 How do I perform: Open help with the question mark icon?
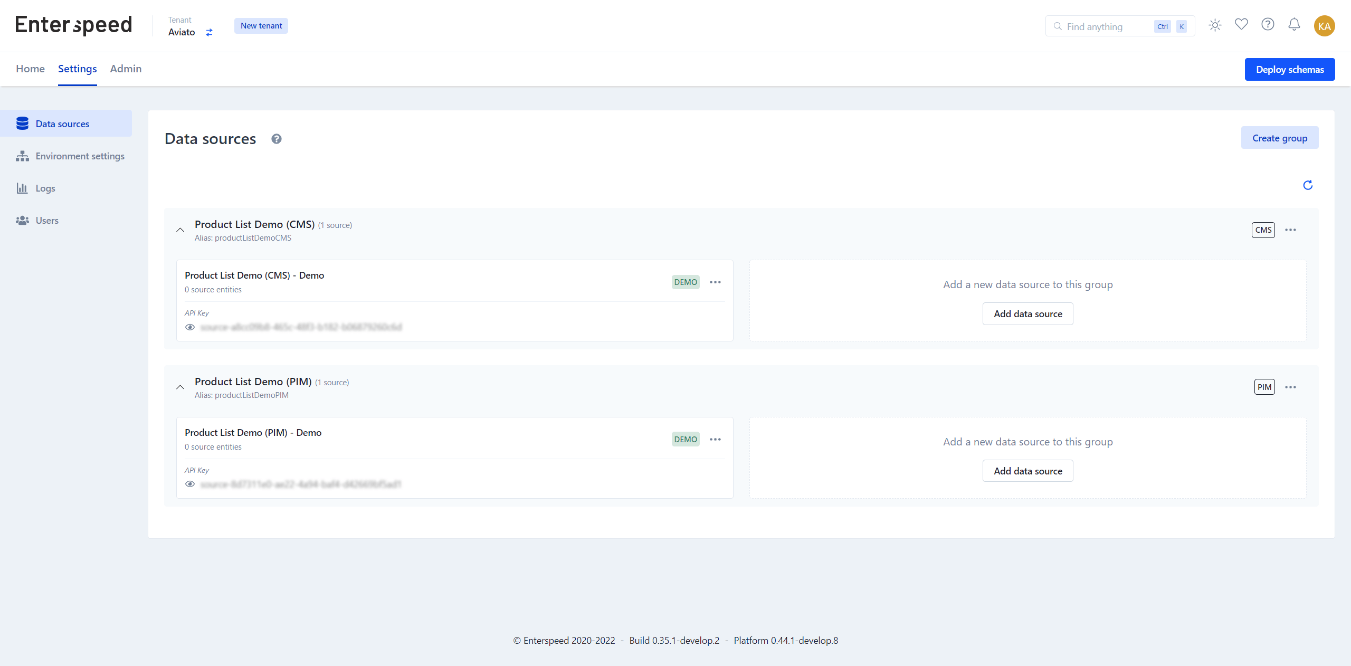click(x=1268, y=24)
